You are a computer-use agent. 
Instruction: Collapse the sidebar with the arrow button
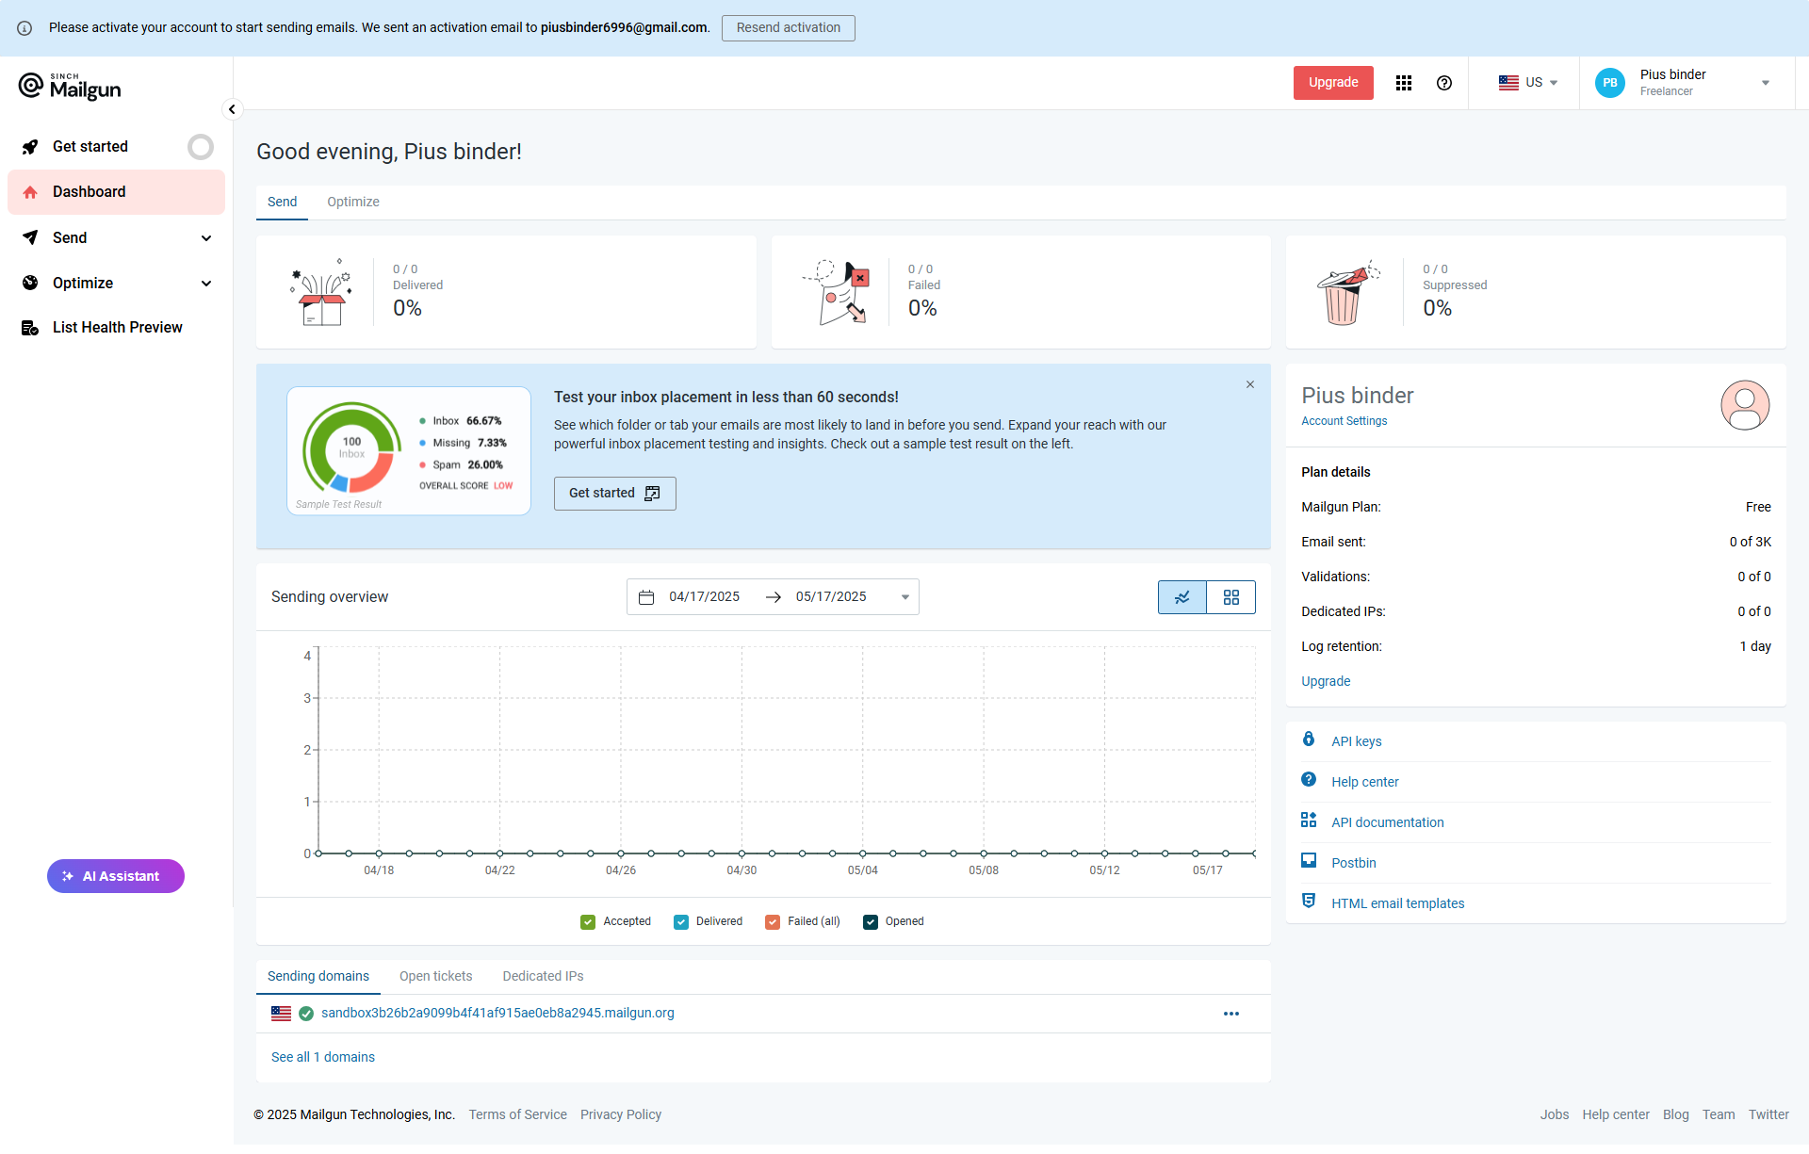point(232,109)
